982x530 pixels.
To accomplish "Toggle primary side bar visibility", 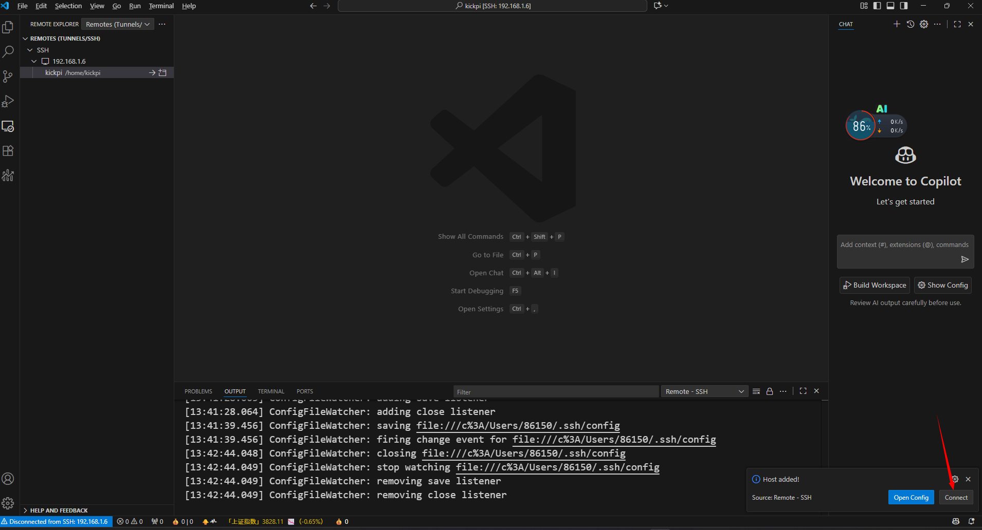I will tap(877, 6).
